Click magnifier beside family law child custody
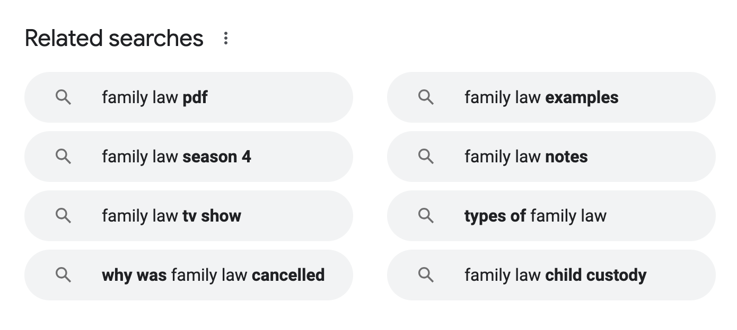The width and height of the screenshot is (737, 330). pos(426,275)
